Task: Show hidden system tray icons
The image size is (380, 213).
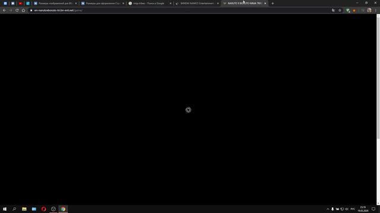Action: click(x=328, y=209)
